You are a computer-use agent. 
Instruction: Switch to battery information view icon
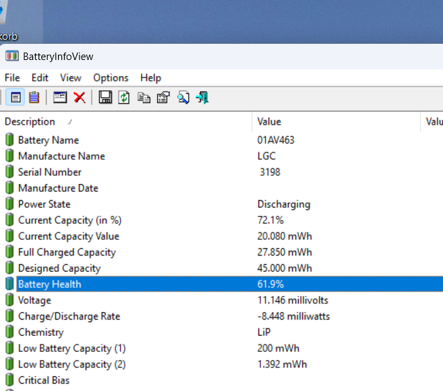tap(16, 98)
